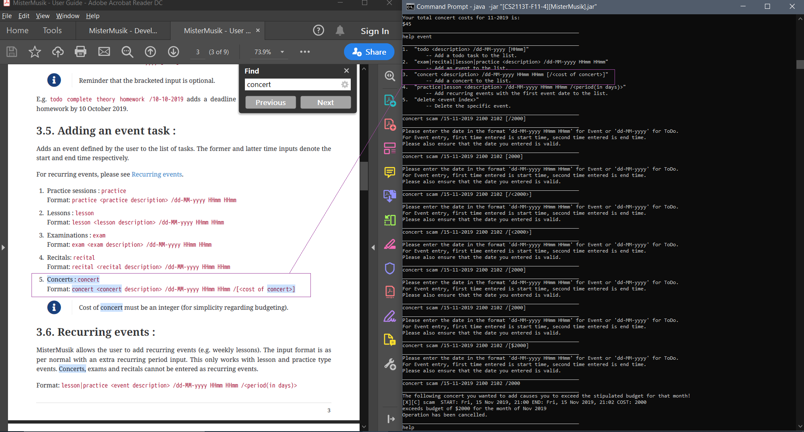Open the cloud upload icon
This screenshot has height=432, width=804.
[x=58, y=52]
